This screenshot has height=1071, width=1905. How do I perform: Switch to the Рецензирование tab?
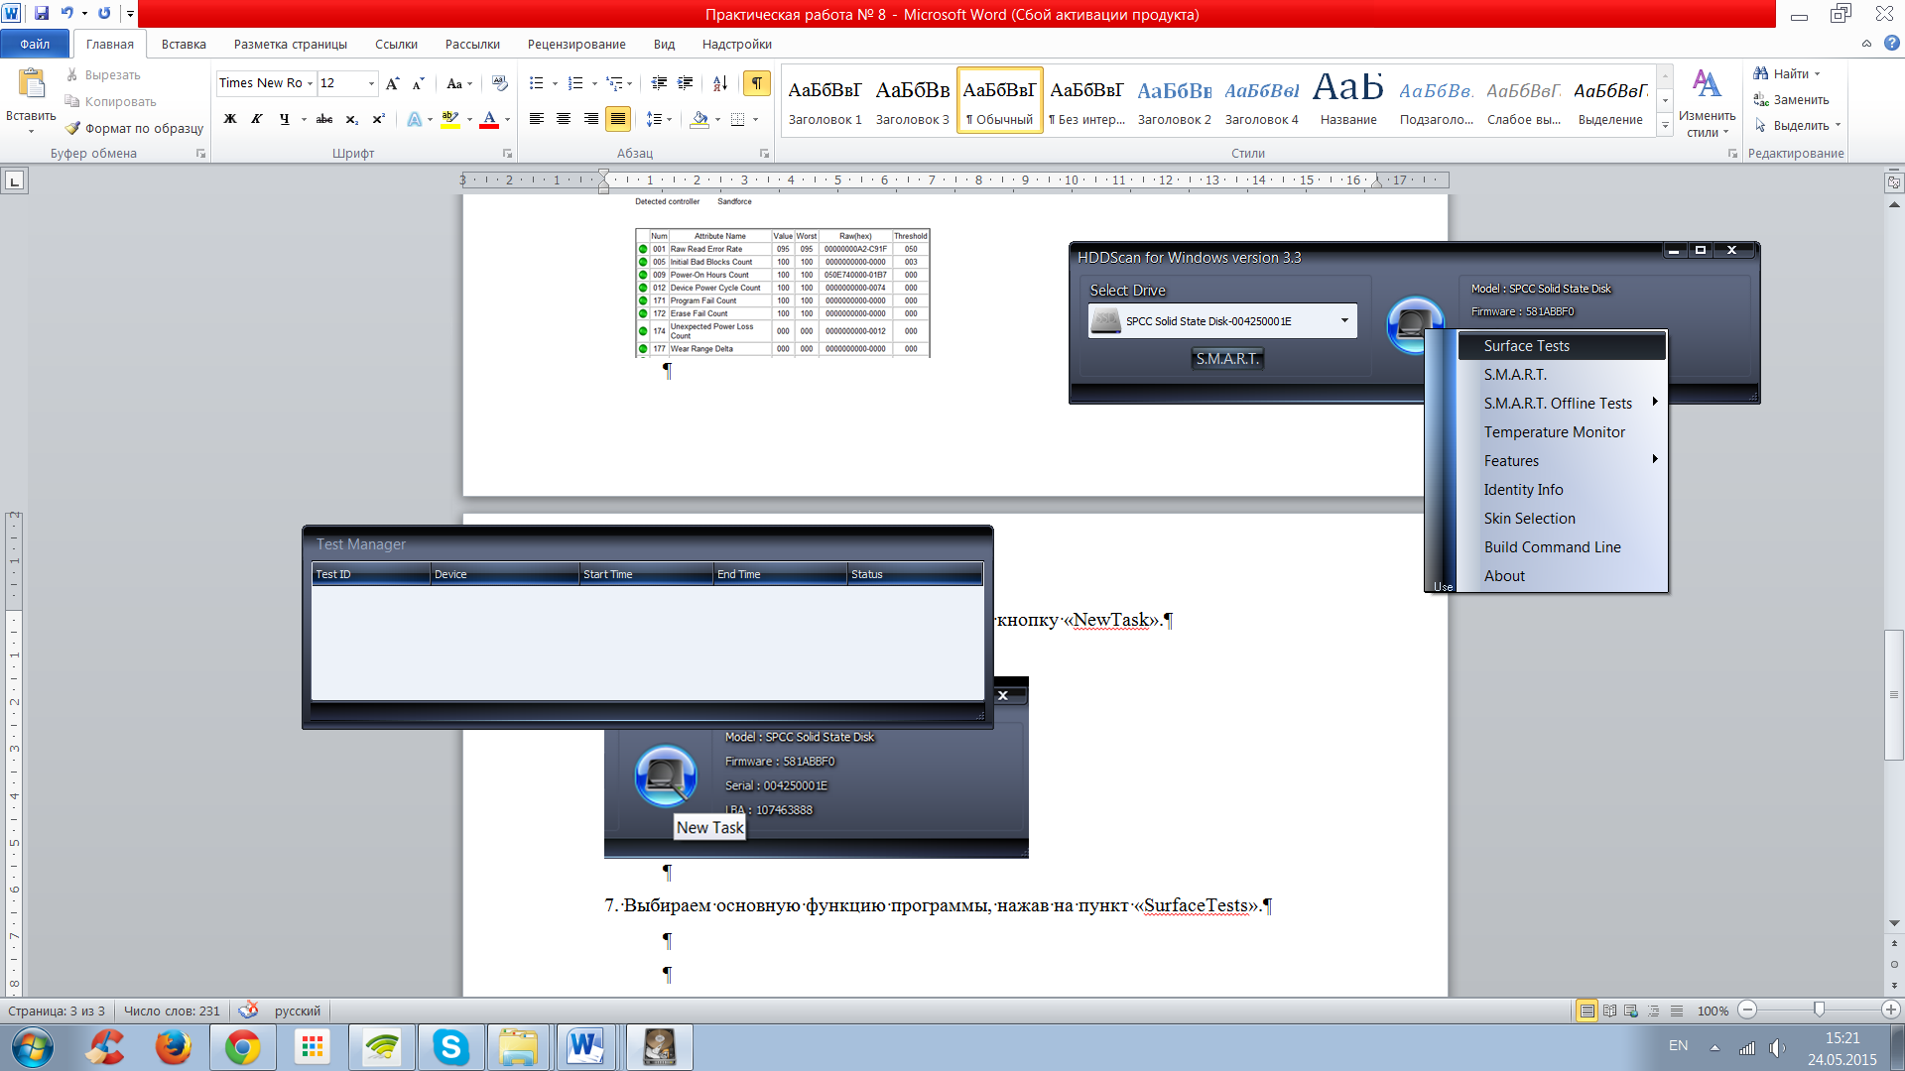point(576,44)
